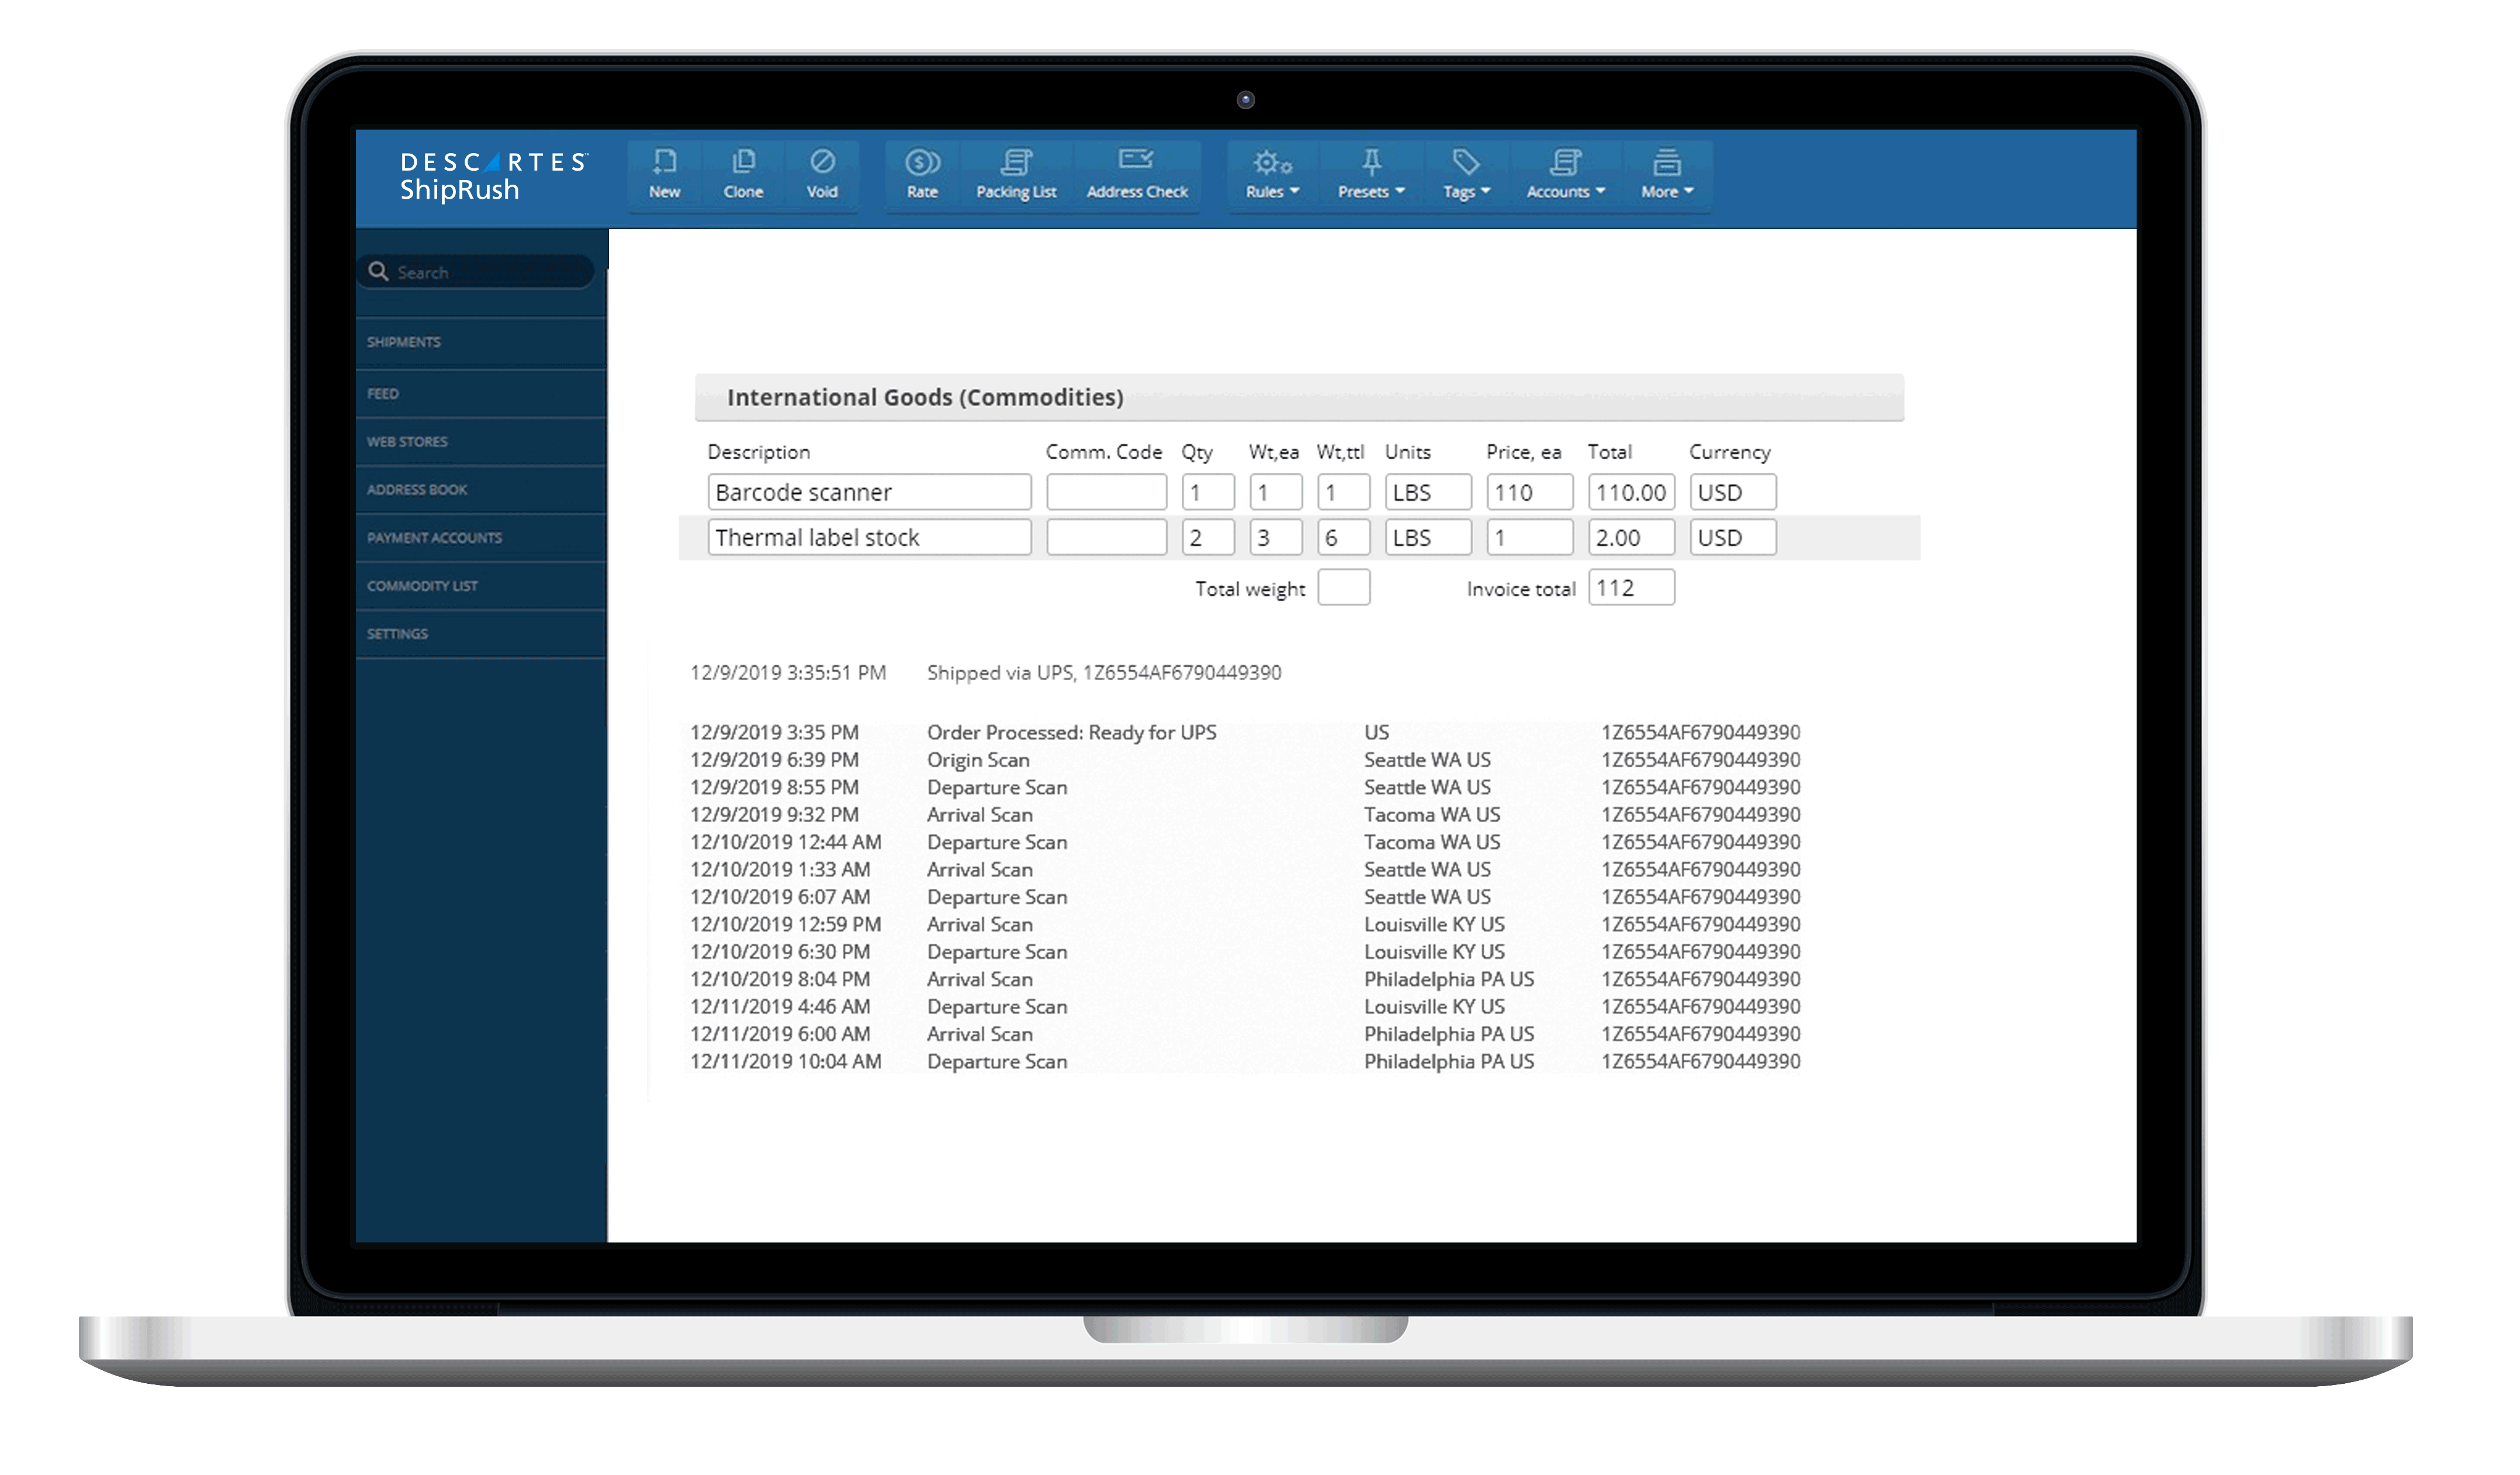Open Payment Accounts section
Image resolution: width=2520 pixels, height=1475 pixels.
[481, 538]
